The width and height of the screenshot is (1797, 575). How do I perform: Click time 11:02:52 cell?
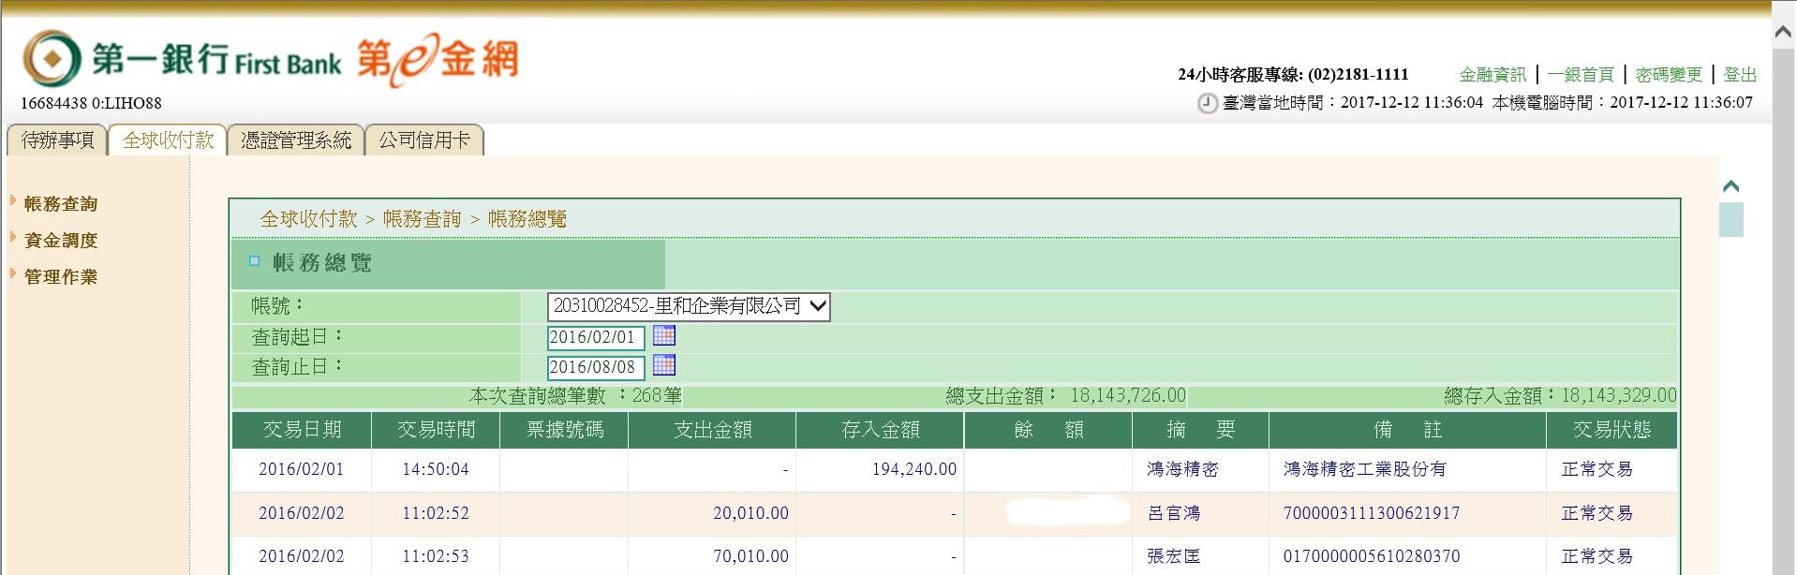click(436, 513)
